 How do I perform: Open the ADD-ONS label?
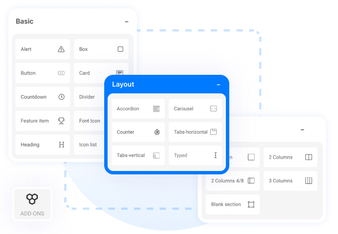[32, 214]
